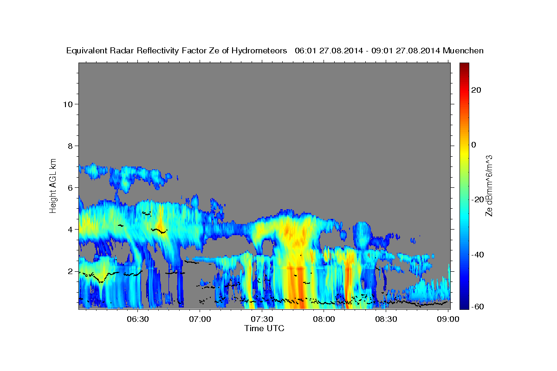Click the dark blue bottom of the colorbar

pos(464,304)
